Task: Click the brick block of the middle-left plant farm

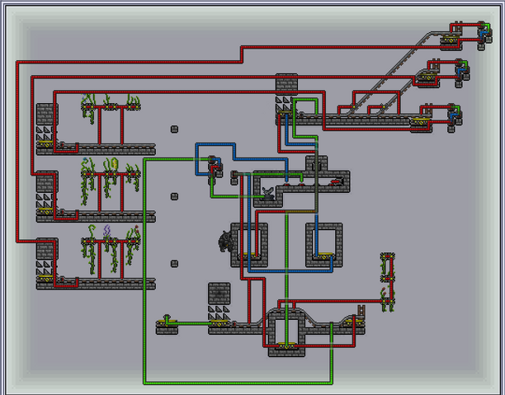Action: [47, 181]
